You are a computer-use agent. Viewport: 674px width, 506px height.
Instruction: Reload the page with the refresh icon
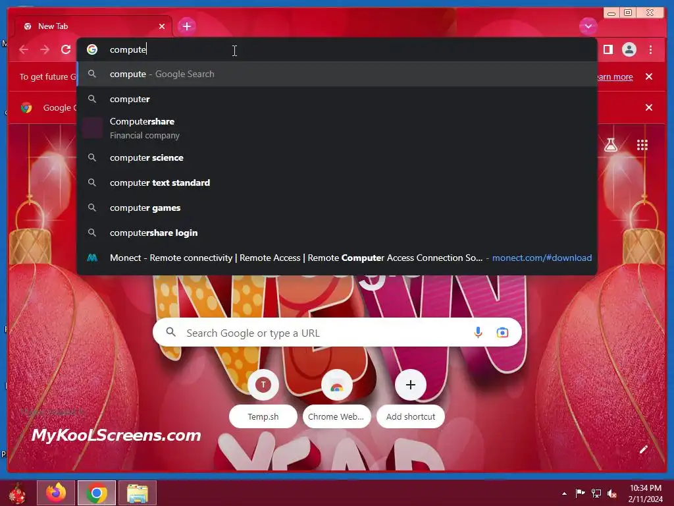point(66,49)
